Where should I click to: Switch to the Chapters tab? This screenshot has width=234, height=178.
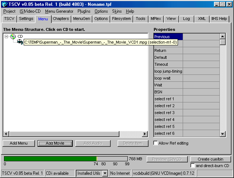60,19
